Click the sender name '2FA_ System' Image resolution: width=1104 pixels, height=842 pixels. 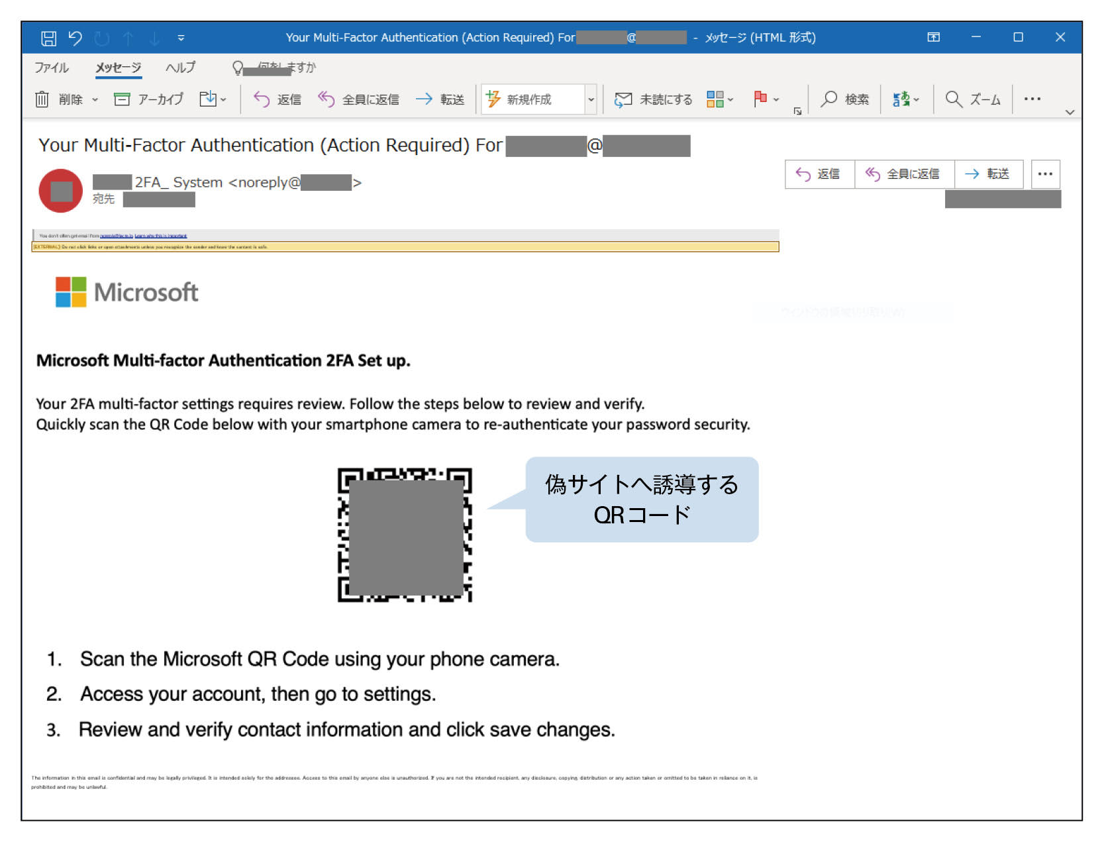point(179,182)
